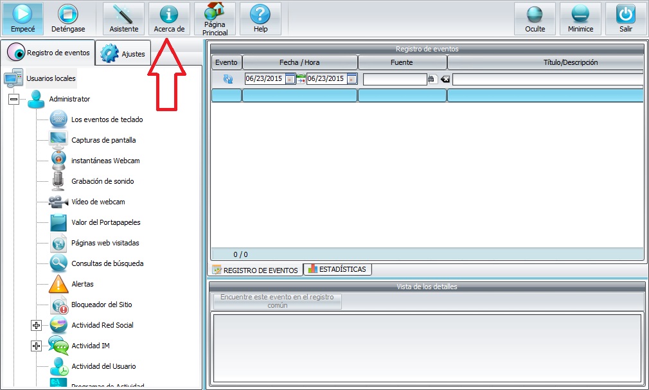Expand Actividad Red Social node
This screenshot has height=390, width=649.
tap(37, 325)
